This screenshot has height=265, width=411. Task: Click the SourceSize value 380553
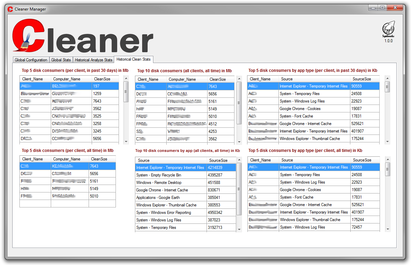(x=221, y=205)
